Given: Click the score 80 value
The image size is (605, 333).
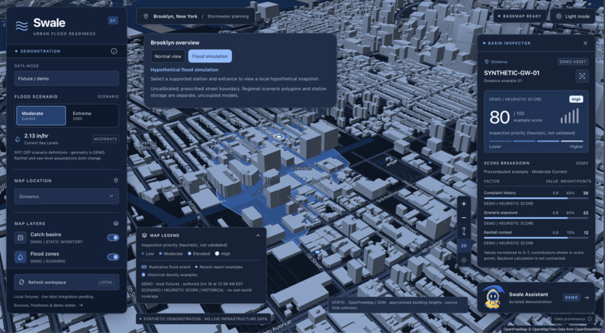Looking at the screenshot, I should (500, 117).
